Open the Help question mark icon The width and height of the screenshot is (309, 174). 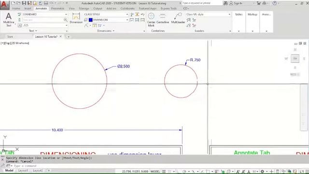(275, 3)
